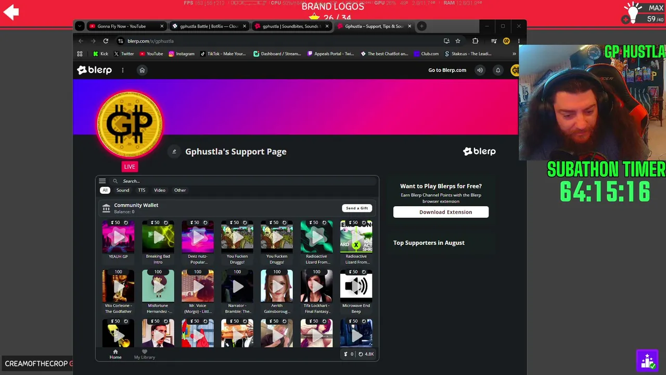The image size is (666, 375).
Task: Select the TTS filter chip
Action: tap(142, 190)
